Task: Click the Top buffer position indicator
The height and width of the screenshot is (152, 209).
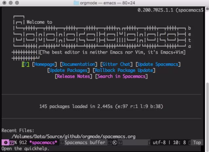Action: pyautogui.click(x=197, y=142)
